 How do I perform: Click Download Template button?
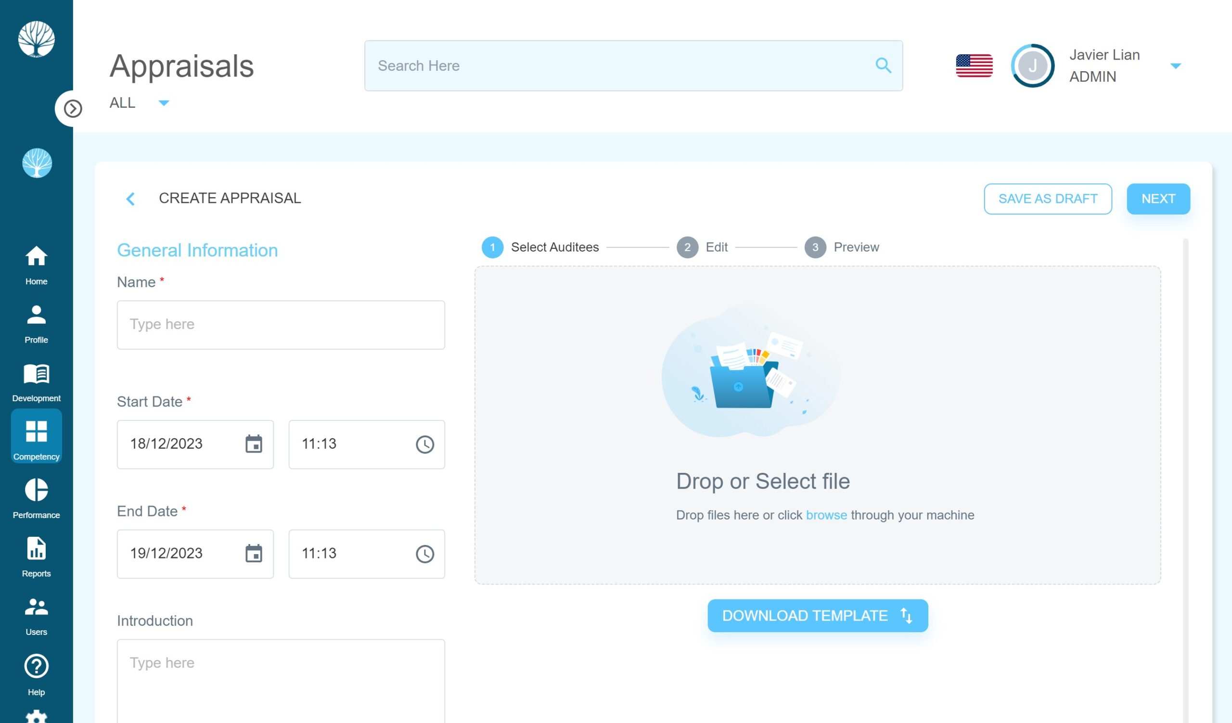pos(818,616)
